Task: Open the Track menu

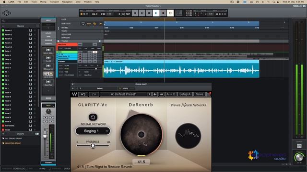Action: click(x=34, y=2)
